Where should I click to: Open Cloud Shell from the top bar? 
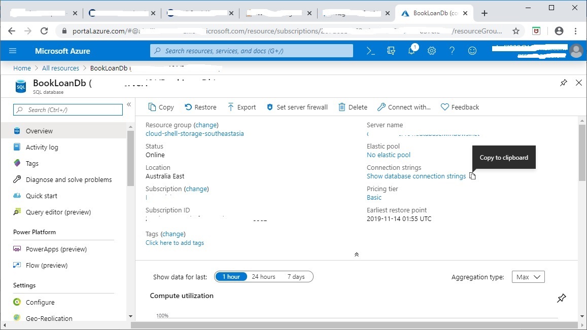(x=370, y=51)
